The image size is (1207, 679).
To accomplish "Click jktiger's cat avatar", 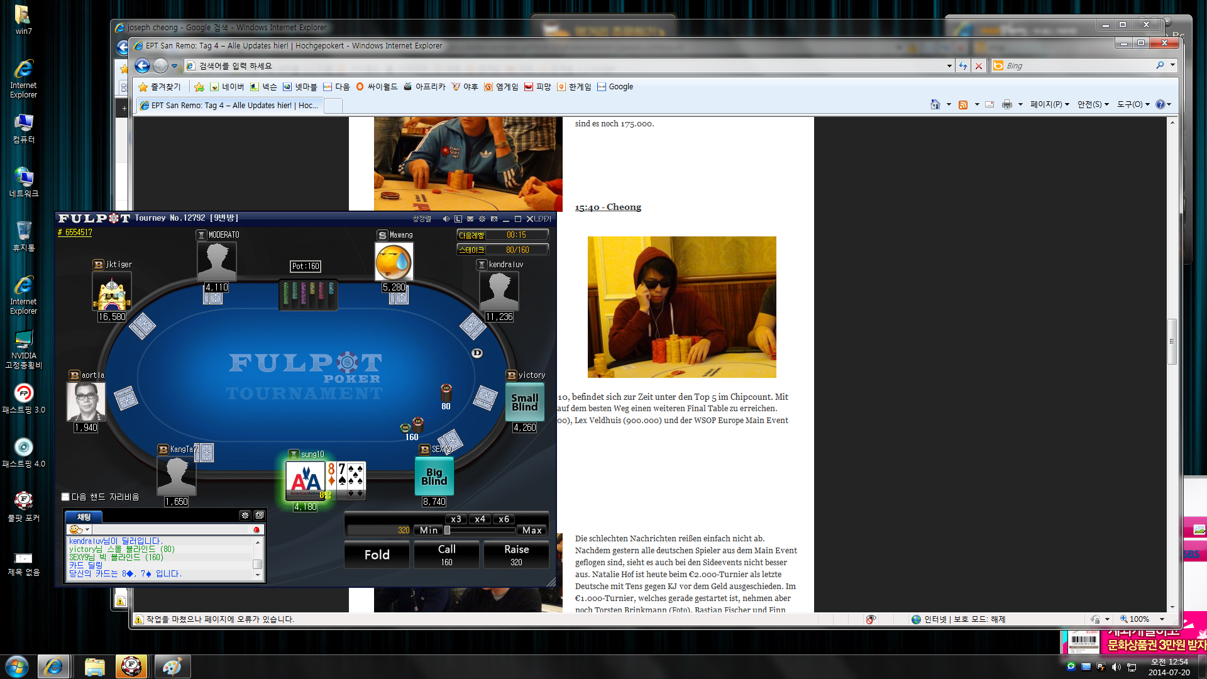I will tap(112, 292).
